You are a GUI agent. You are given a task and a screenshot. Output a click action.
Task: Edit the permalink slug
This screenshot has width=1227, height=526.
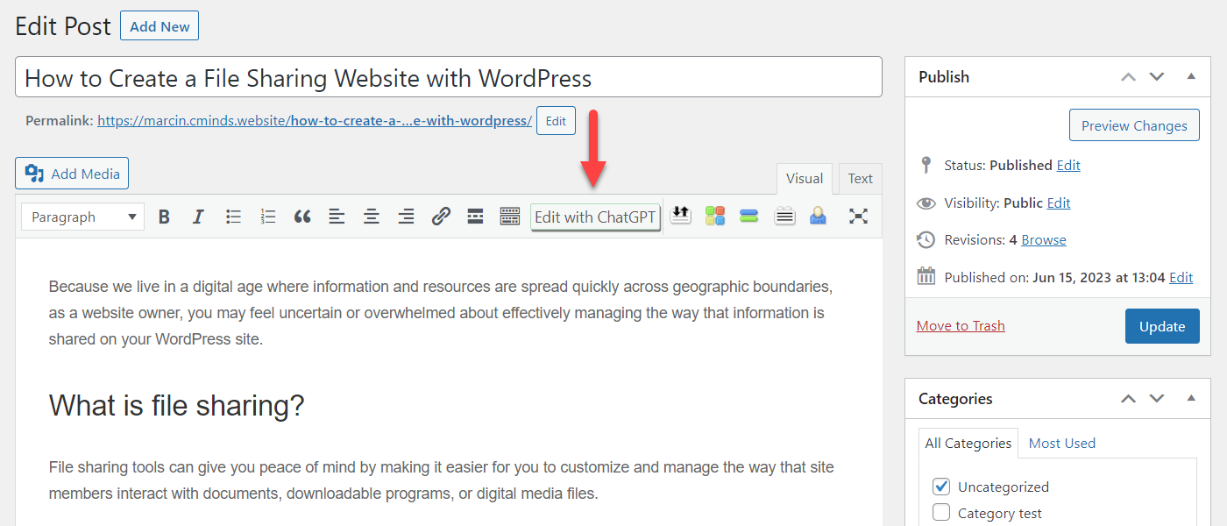coord(556,121)
